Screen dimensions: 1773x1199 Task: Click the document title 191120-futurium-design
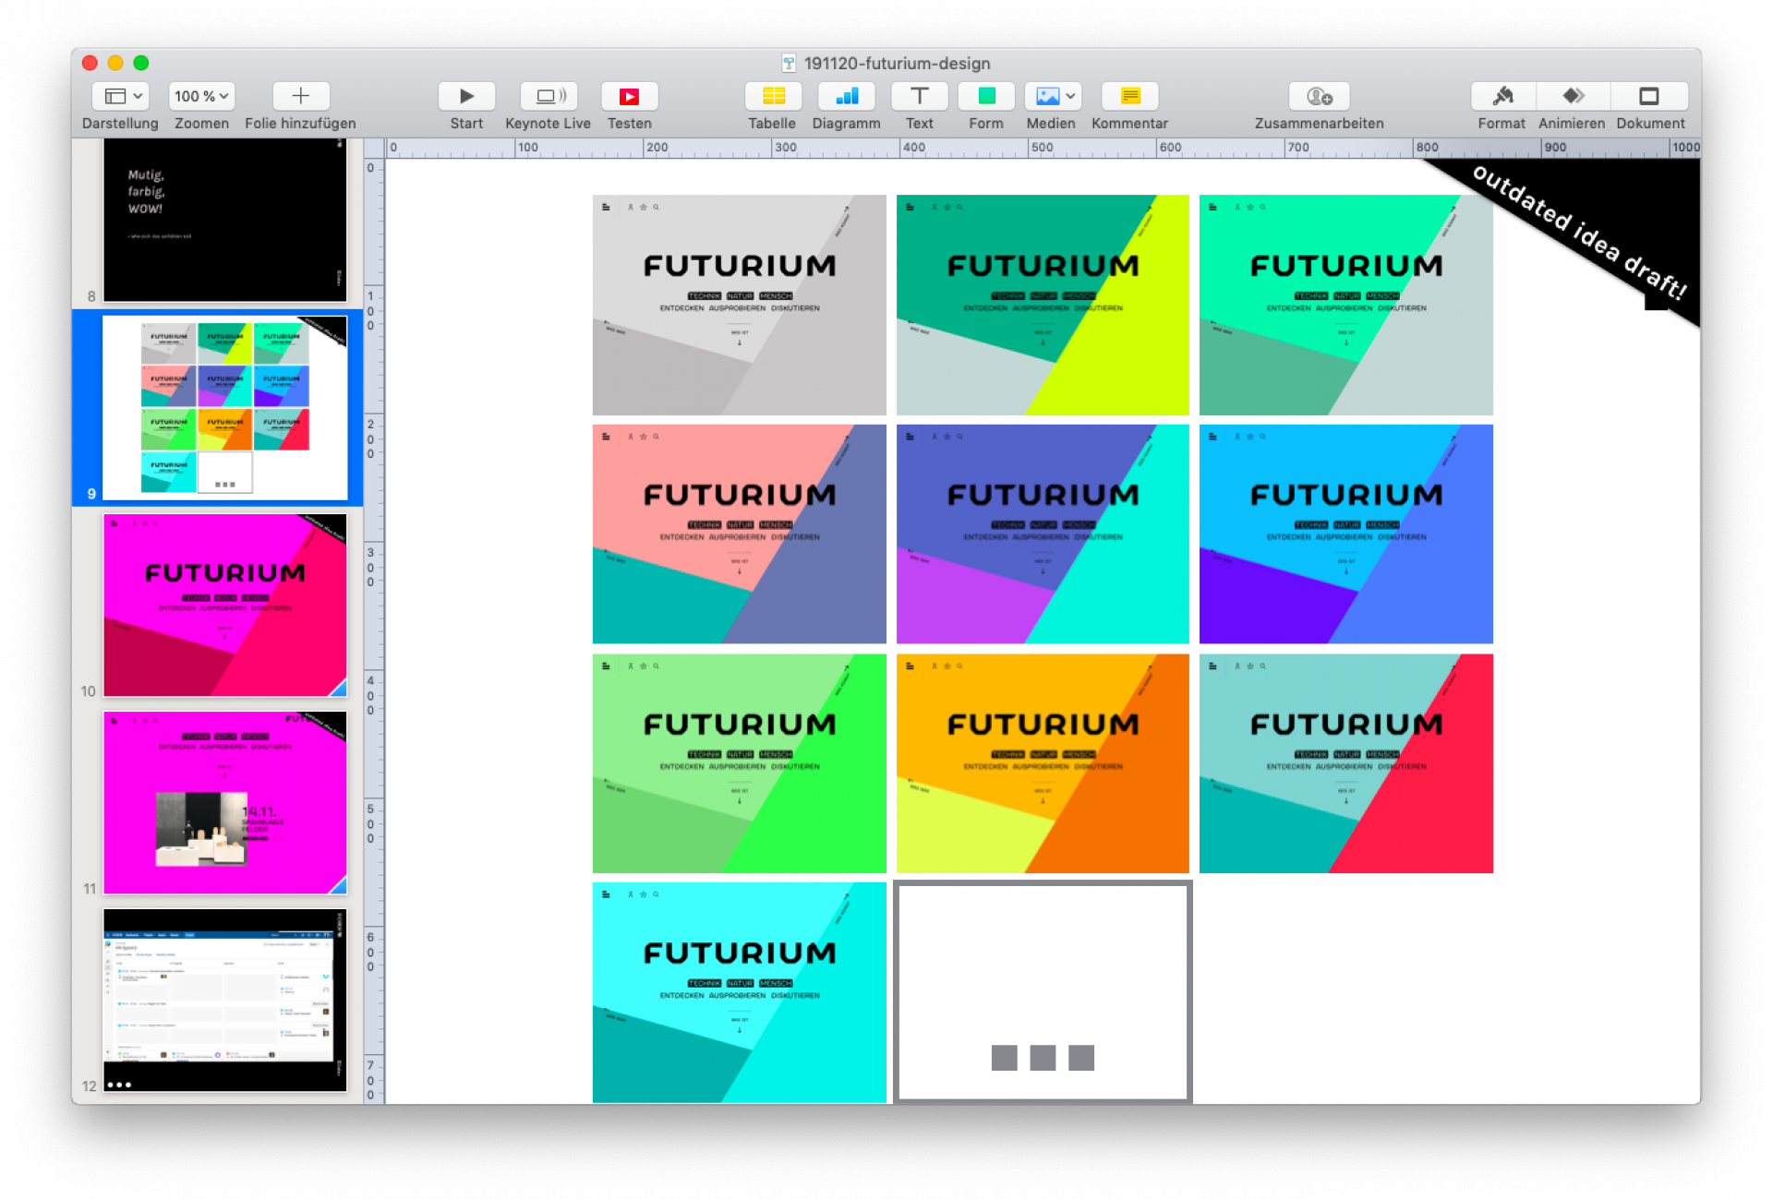click(x=897, y=63)
